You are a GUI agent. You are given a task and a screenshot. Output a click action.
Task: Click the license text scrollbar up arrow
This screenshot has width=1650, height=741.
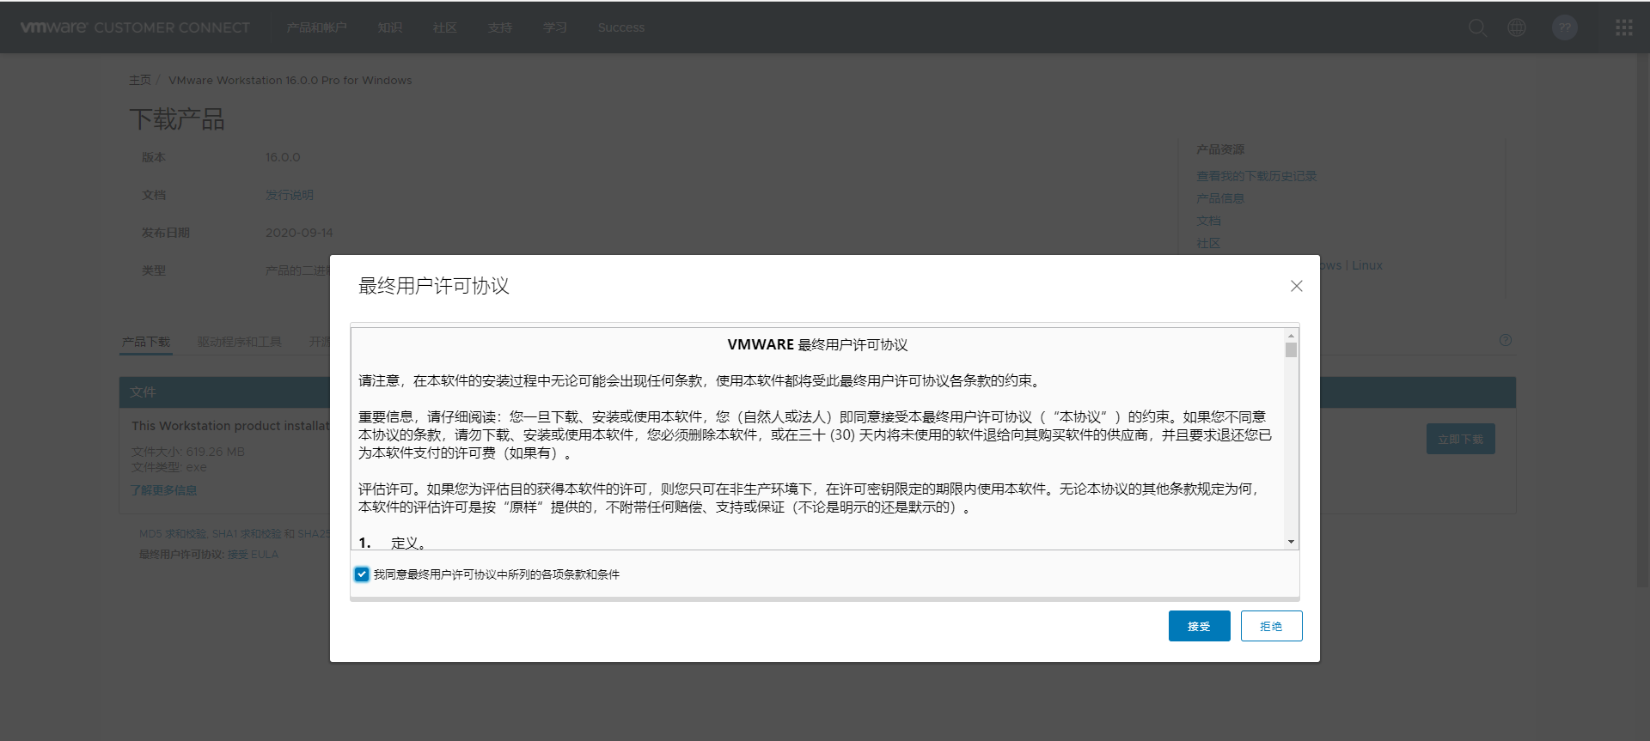click(x=1291, y=336)
